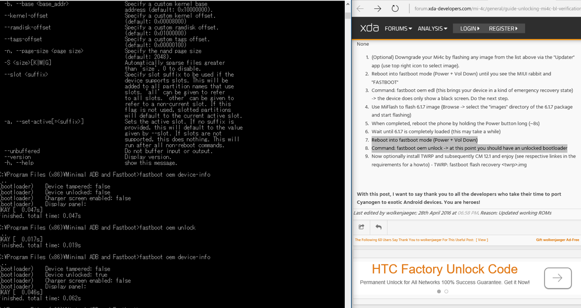Open the LOGIN button
Image resolution: width=581 pixels, height=308 pixels.
pos(470,29)
